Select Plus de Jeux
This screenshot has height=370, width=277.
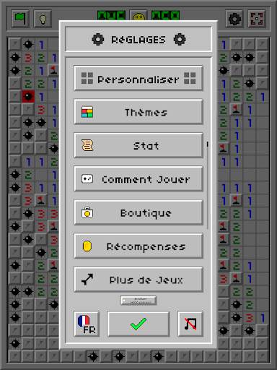(x=138, y=280)
